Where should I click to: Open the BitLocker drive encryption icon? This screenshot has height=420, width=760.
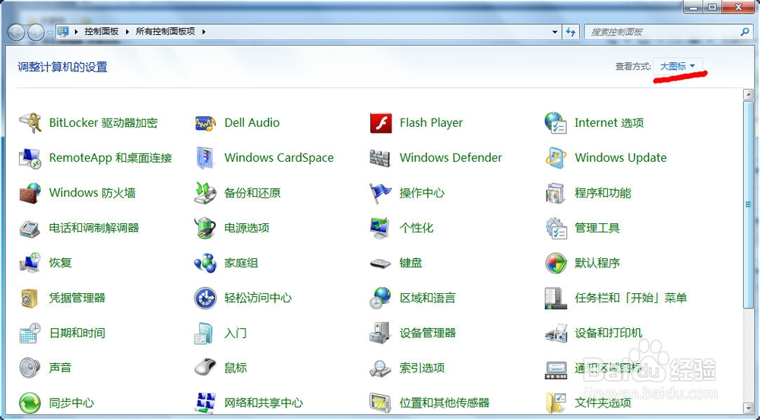(x=30, y=122)
